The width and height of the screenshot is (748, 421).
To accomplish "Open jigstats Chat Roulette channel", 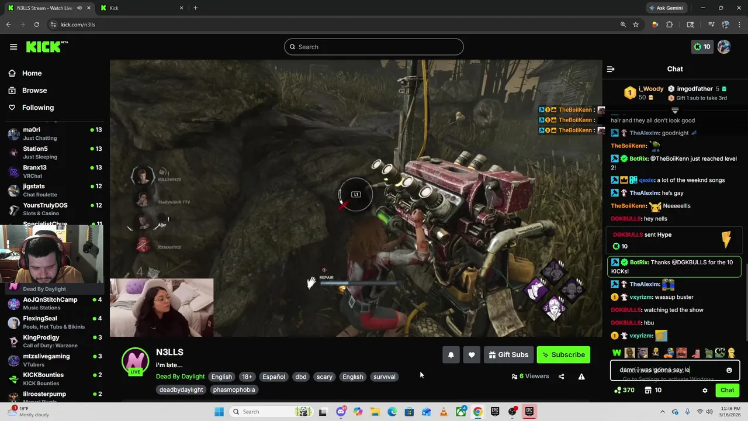I will point(54,189).
